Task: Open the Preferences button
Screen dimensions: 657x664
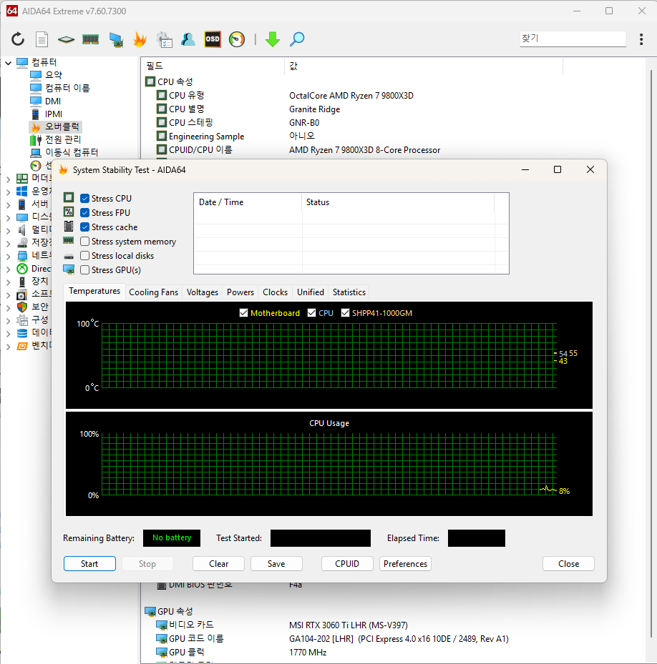Action: point(405,564)
